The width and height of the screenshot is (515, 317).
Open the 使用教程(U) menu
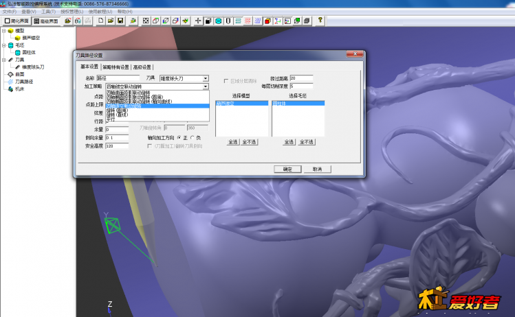click(x=100, y=12)
